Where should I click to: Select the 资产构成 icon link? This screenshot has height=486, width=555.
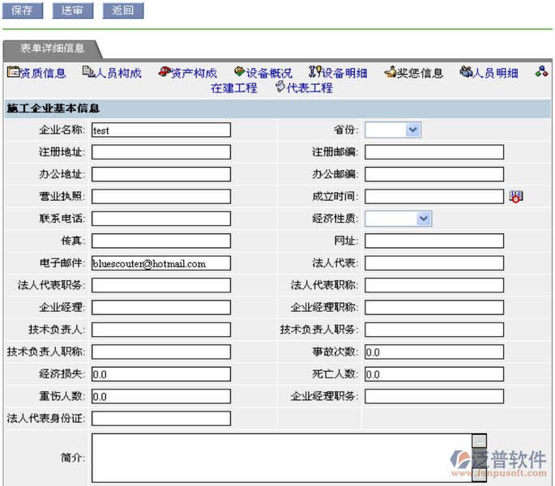click(164, 73)
